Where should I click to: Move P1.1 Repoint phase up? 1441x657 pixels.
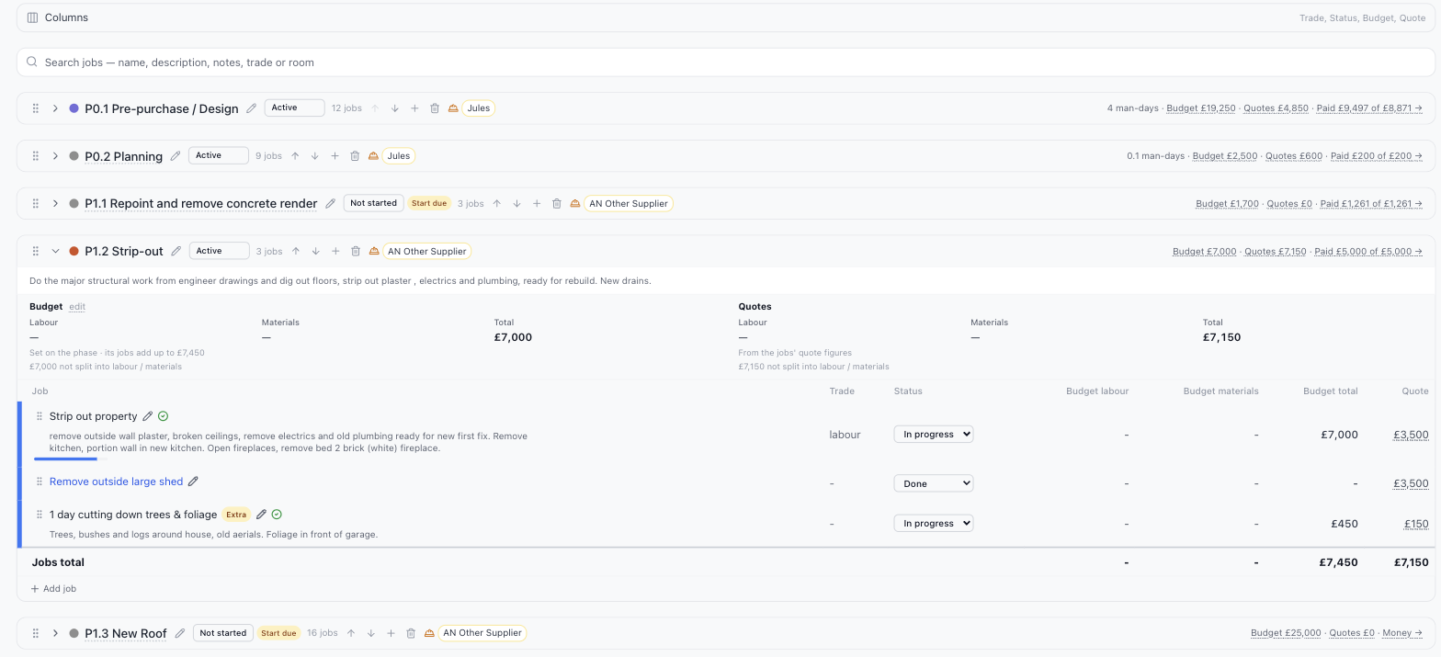(x=497, y=204)
